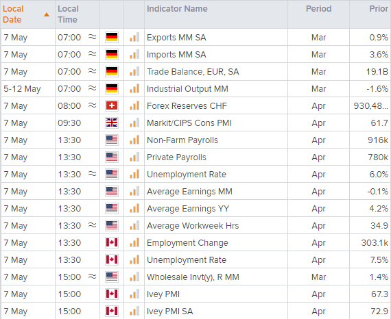
Task: Open the Average Earnings YY indicator
Action: [x=188, y=209]
